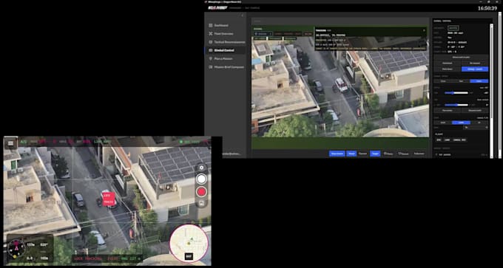The image size is (503, 268).
Task: Close the tracking info overlay
Action: click(424, 30)
